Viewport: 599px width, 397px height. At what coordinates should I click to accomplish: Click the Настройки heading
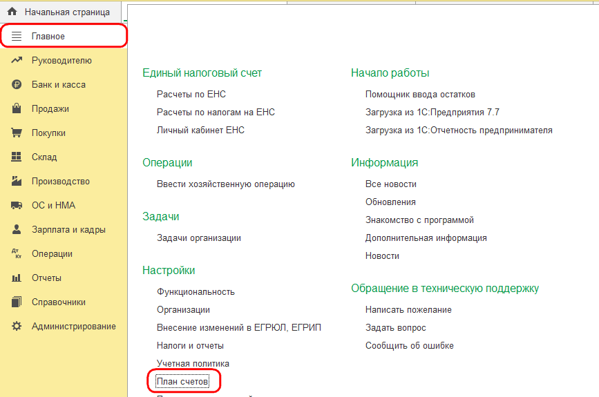point(169,270)
